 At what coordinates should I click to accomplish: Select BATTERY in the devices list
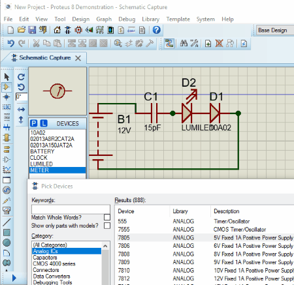click(57, 151)
